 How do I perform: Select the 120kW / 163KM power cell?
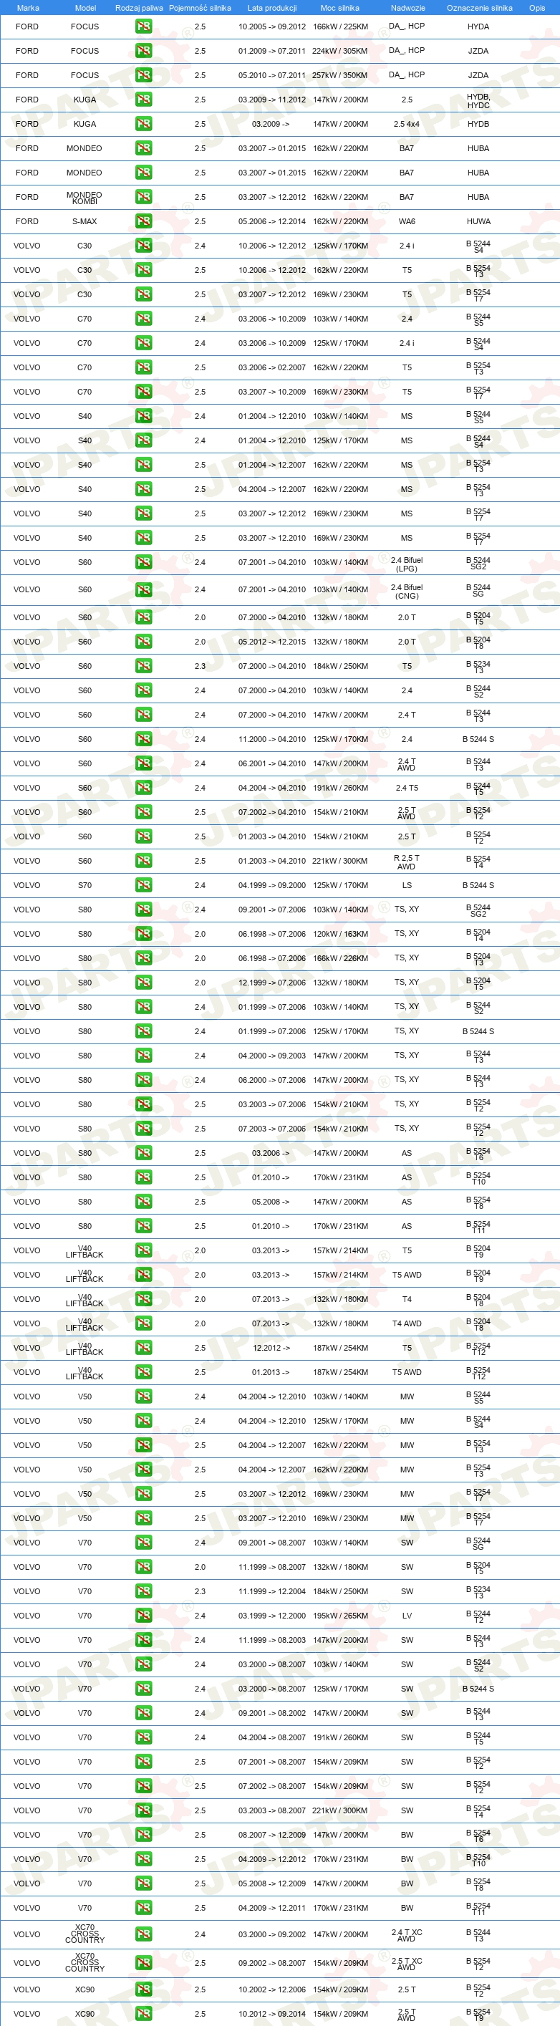click(339, 935)
